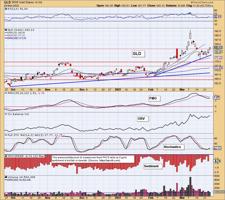
Task: Click the PHYS premium/discount explanation note
Action: 93,159
